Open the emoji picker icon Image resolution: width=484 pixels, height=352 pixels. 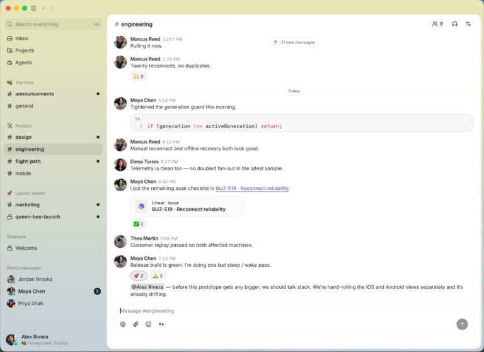coord(149,324)
